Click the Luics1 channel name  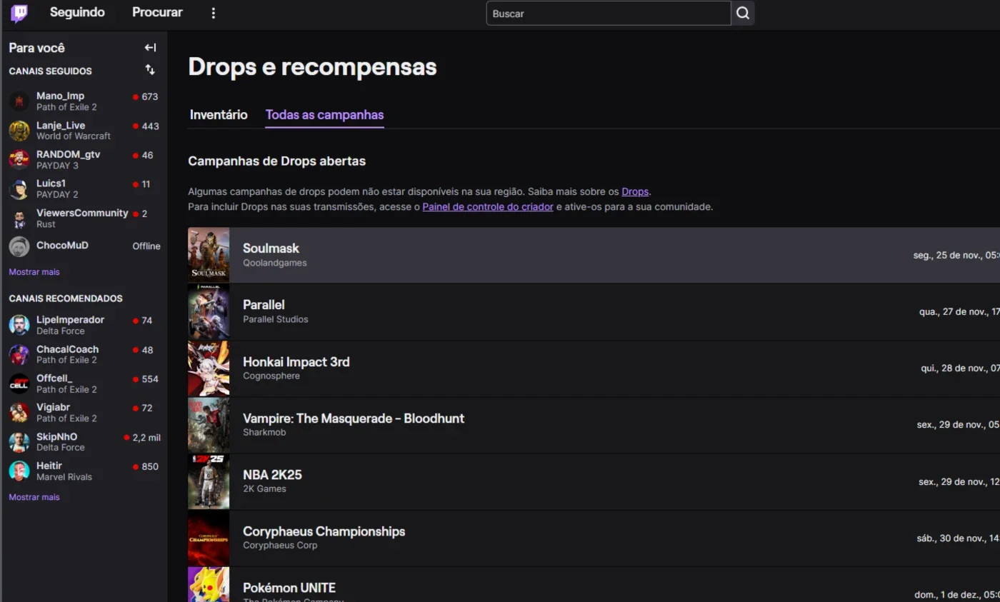(x=51, y=184)
